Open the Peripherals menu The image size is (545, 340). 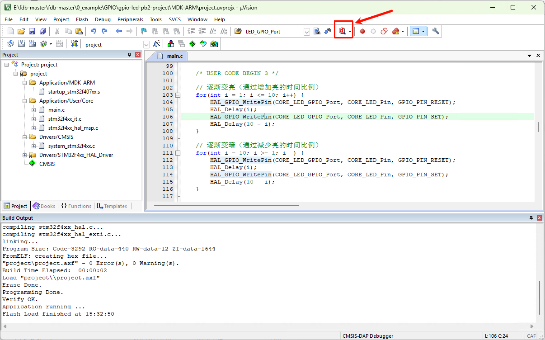click(x=130, y=19)
